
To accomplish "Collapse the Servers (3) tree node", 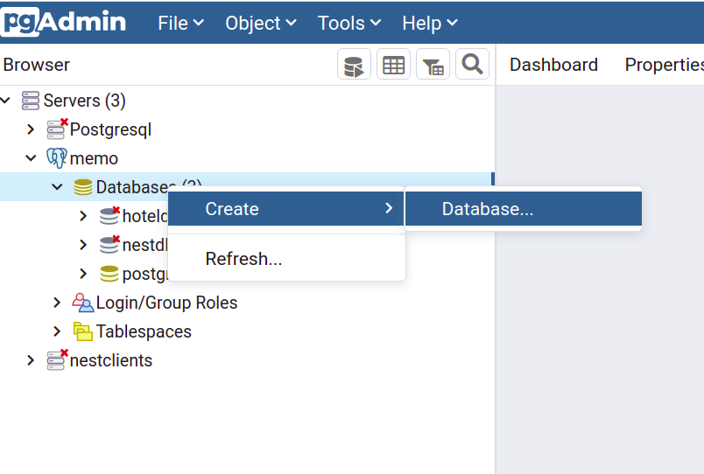I will point(5,100).
